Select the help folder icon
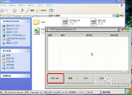 click(x=36, y=22)
